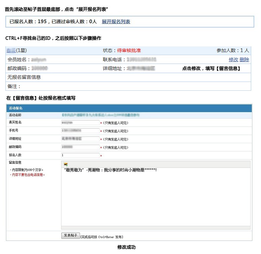Screen dimensions: 261x254
Task: Select the 详细地址 text box
Action: [80, 139]
